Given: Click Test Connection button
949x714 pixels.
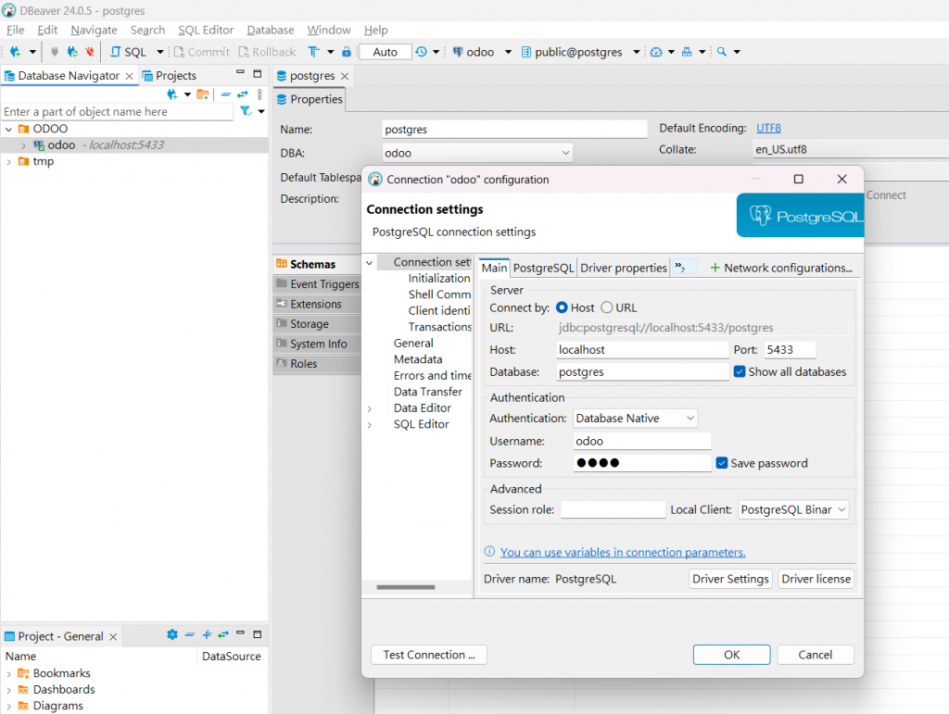Looking at the screenshot, I should [428, 655].
